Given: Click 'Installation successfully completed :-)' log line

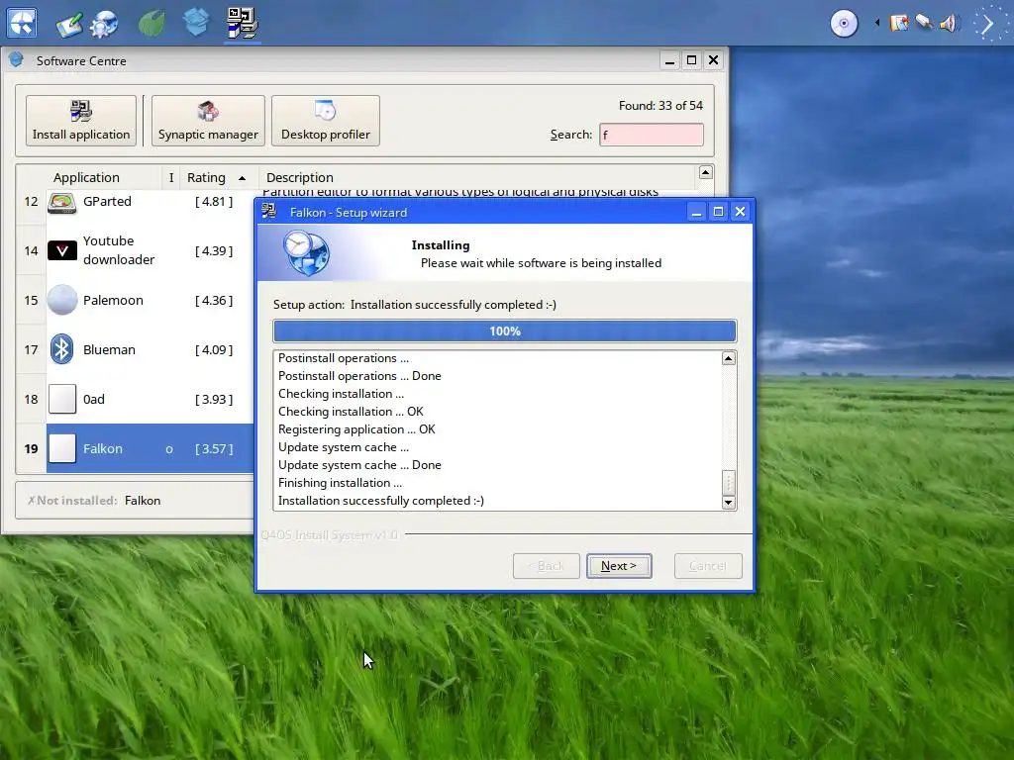Looking at the screenshot, I should (381, 500).
